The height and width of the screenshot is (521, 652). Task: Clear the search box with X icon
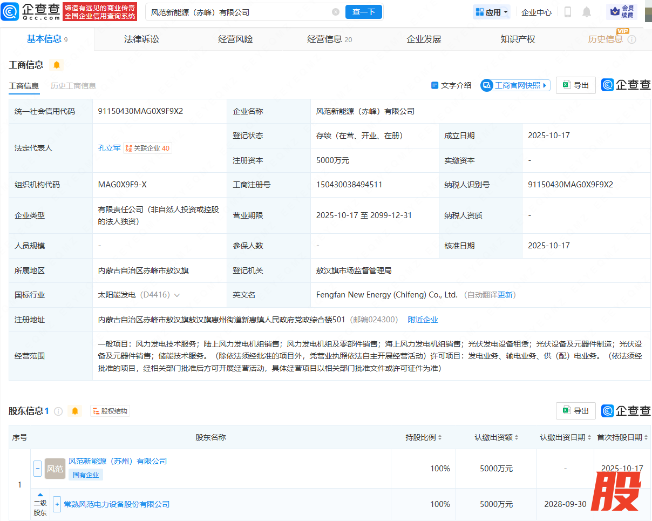336,12
